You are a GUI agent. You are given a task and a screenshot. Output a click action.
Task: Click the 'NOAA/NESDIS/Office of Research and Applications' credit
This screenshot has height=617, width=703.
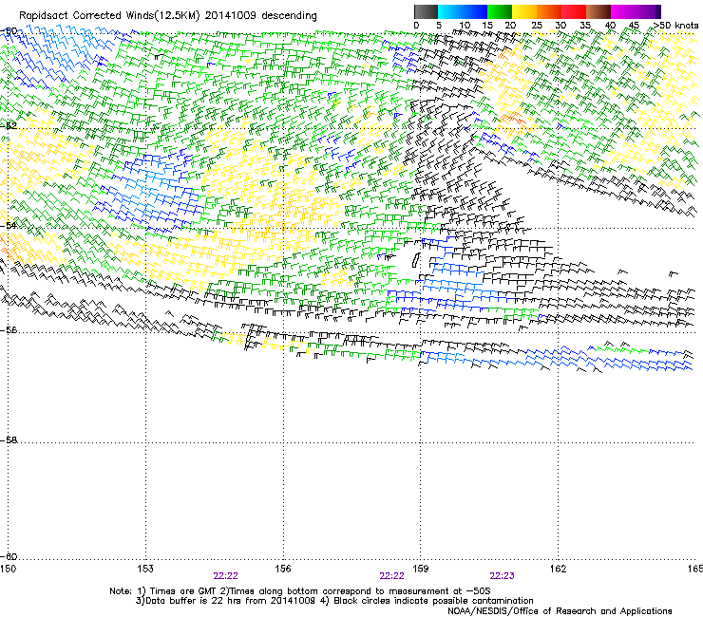point(560,611)
